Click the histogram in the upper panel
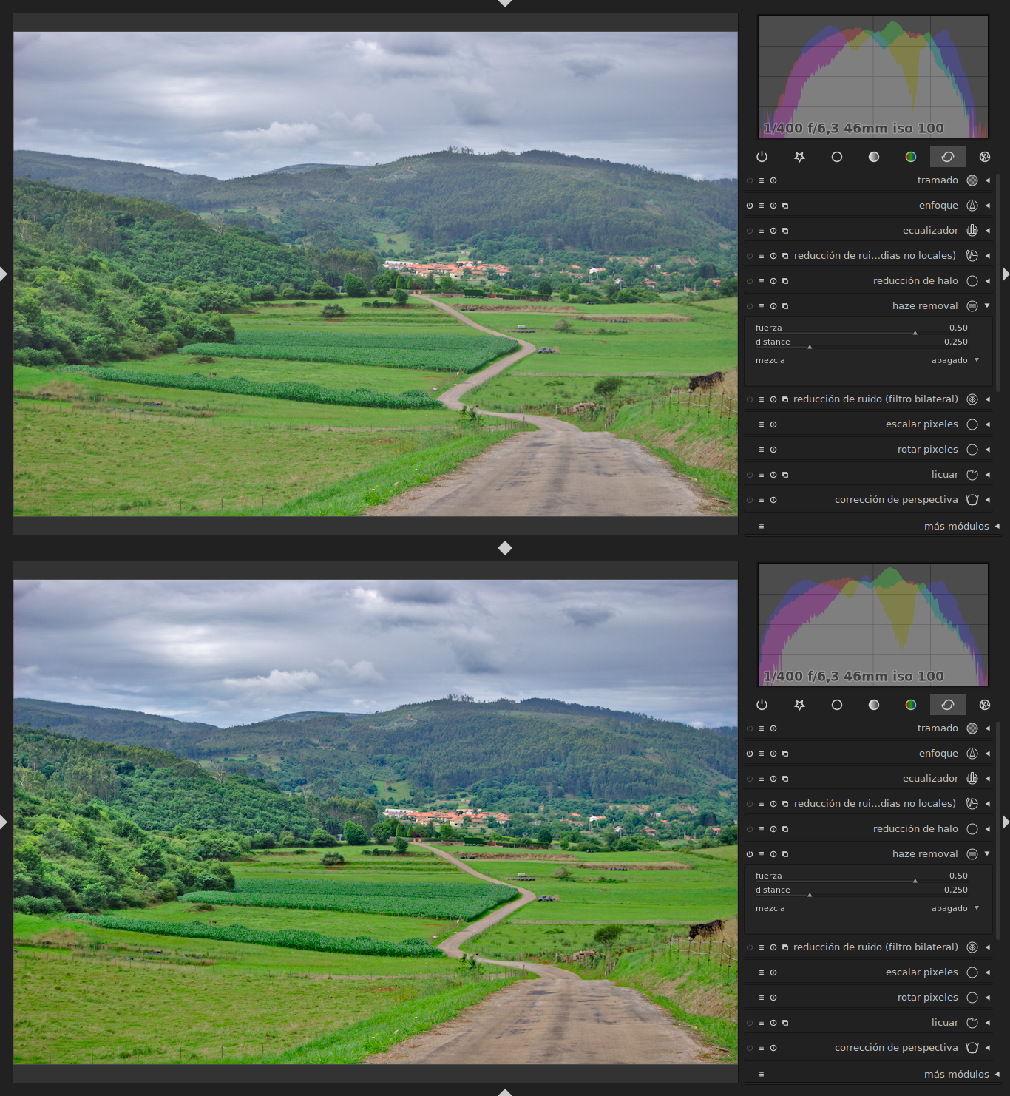This screenshot has height=1096, width=1010. coord(873,77)
